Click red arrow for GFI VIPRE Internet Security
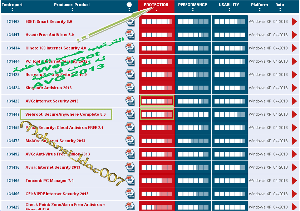The image size is (300, 211). point(294,194)
